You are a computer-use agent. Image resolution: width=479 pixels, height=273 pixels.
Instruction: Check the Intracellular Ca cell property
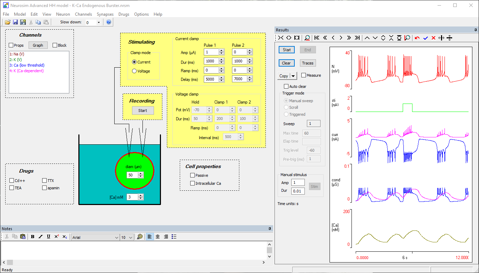click(193, 183)
